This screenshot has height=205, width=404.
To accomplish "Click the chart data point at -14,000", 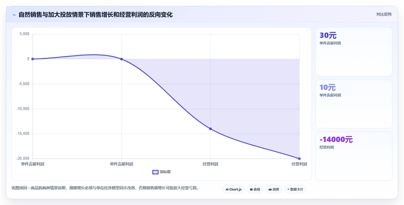I will click(210, 129).
